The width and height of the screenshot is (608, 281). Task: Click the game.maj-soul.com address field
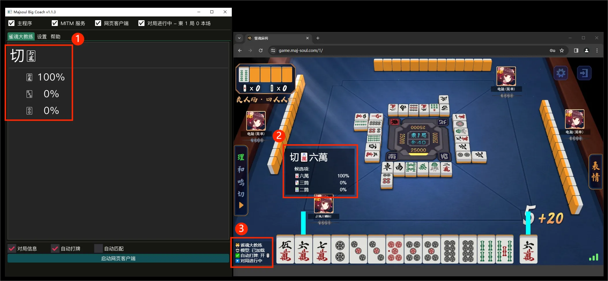pos(301,50)
